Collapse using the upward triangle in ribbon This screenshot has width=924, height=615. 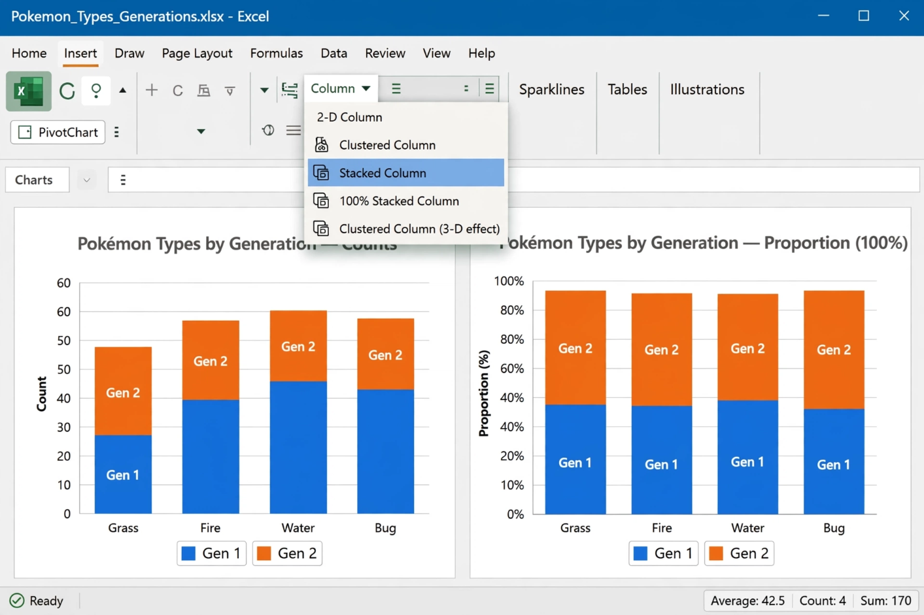[x=123, y=90]
